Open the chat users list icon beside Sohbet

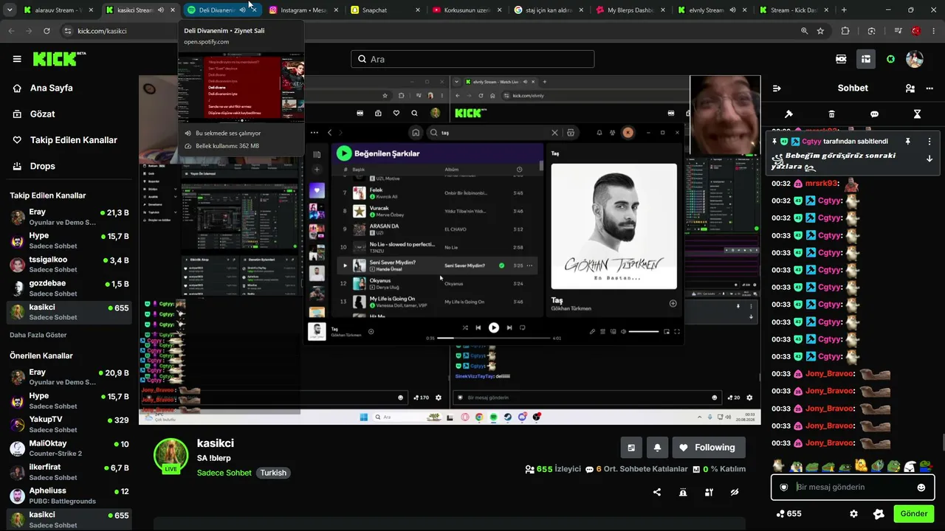[x=910, y=88]
